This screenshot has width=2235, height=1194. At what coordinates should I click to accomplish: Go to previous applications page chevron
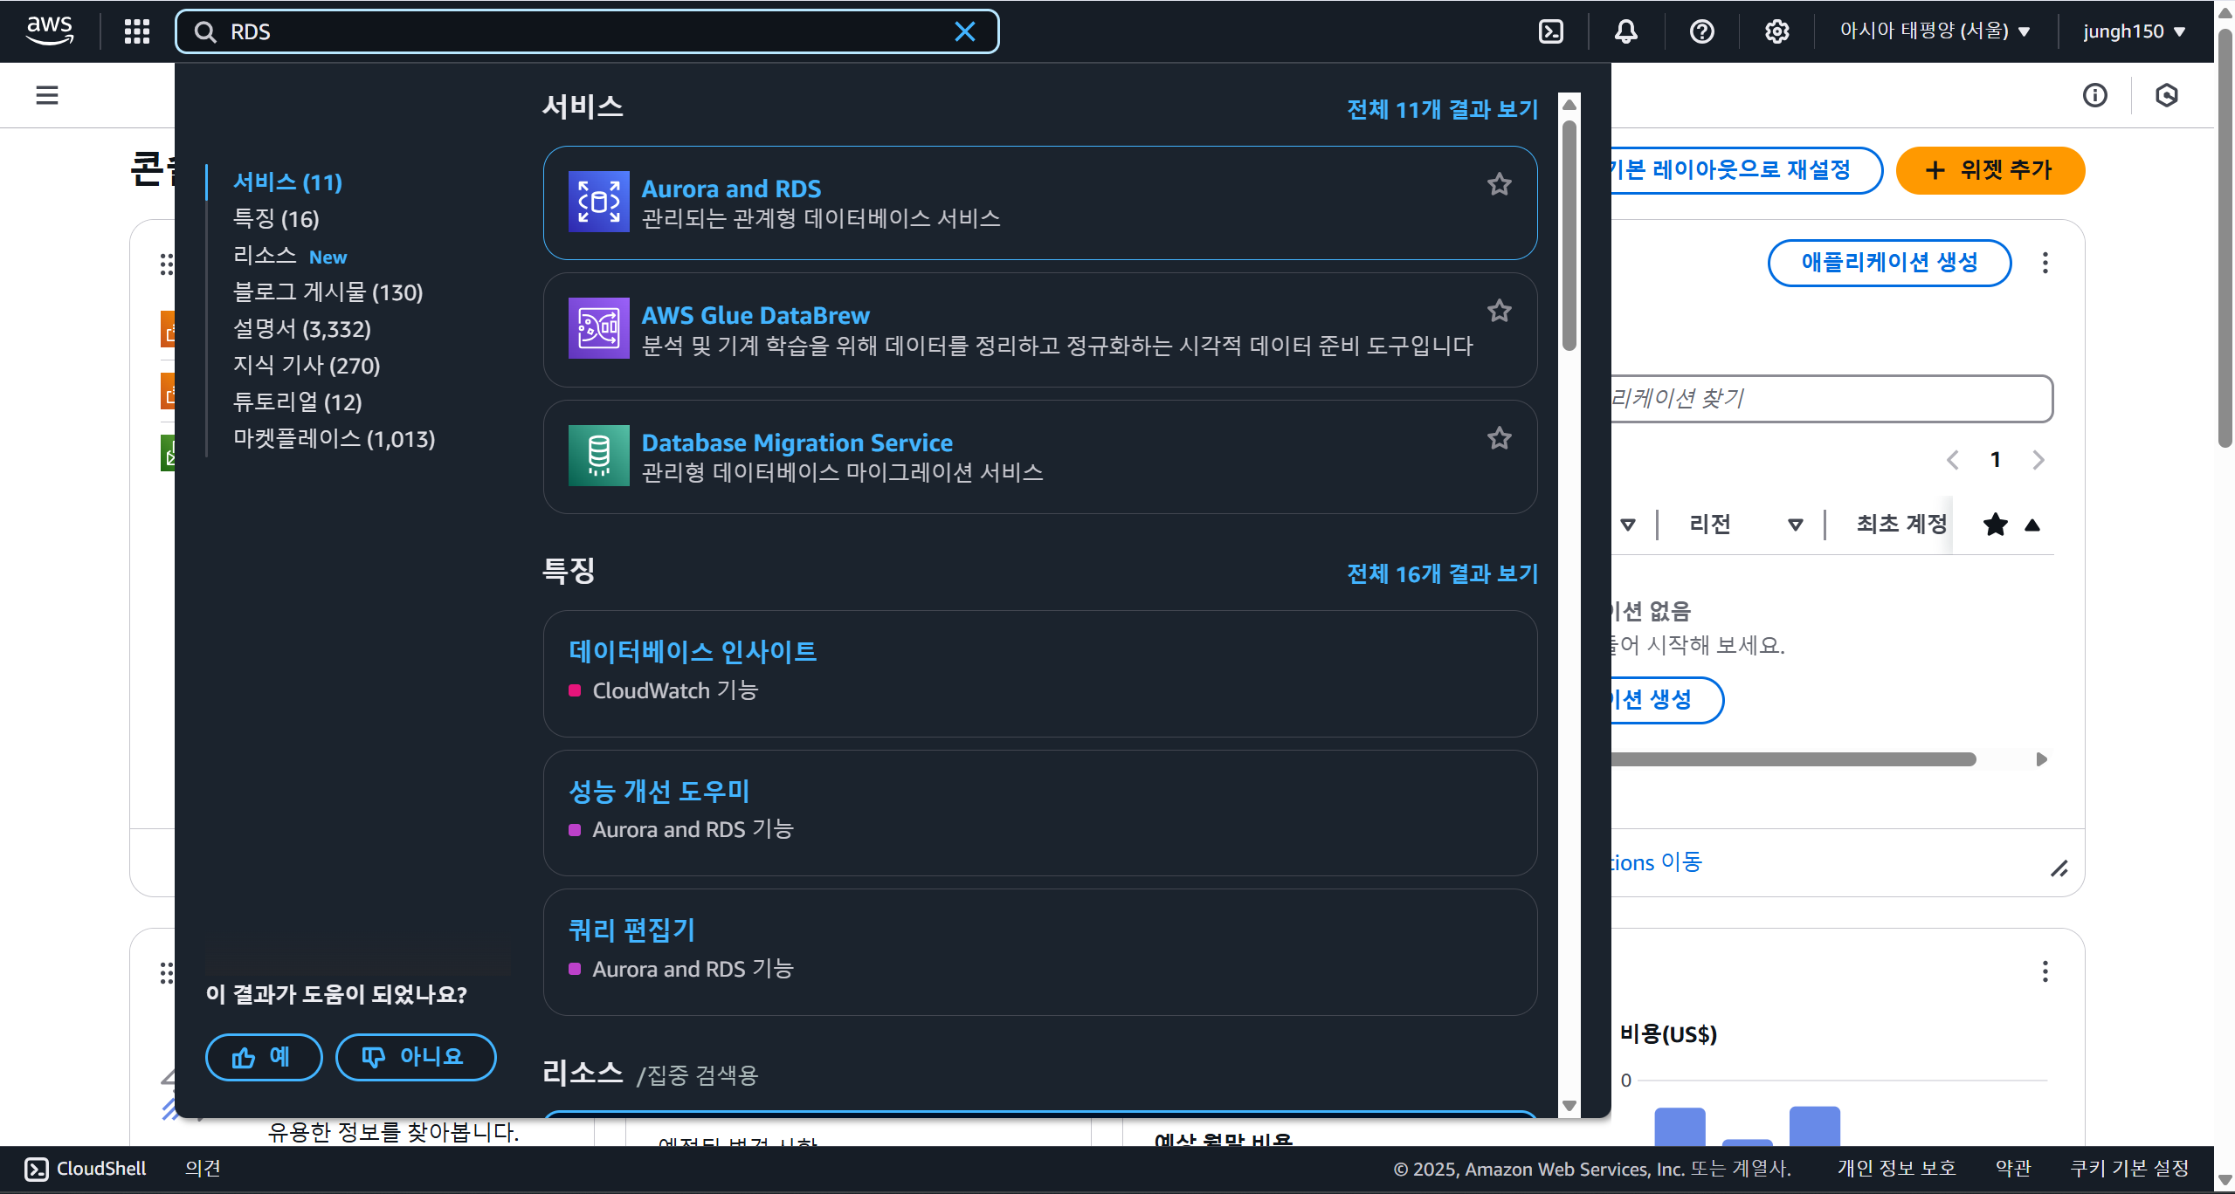click(x=1953, y=460)
